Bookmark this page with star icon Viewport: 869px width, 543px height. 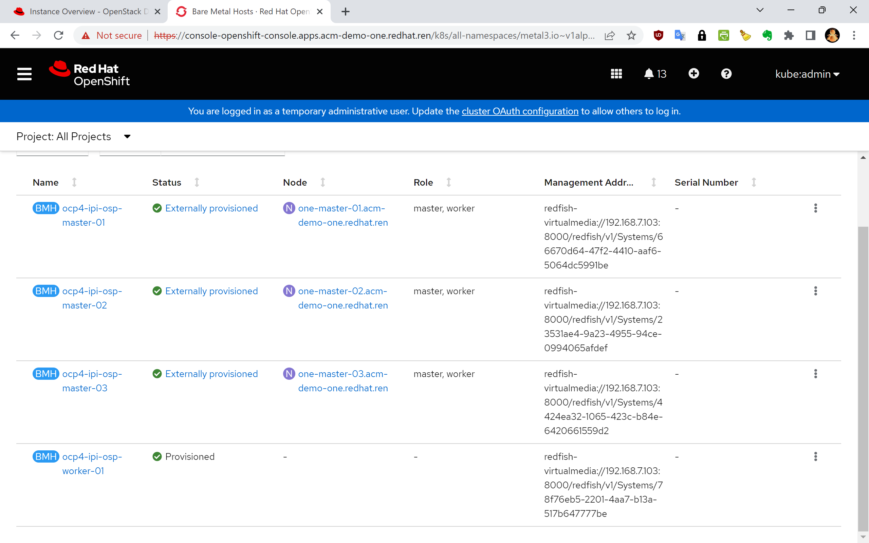[631, 35]
